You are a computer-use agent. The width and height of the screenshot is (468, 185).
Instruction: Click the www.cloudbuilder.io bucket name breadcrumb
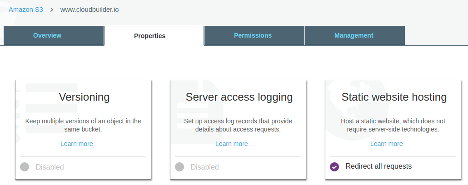click(90, 9)
